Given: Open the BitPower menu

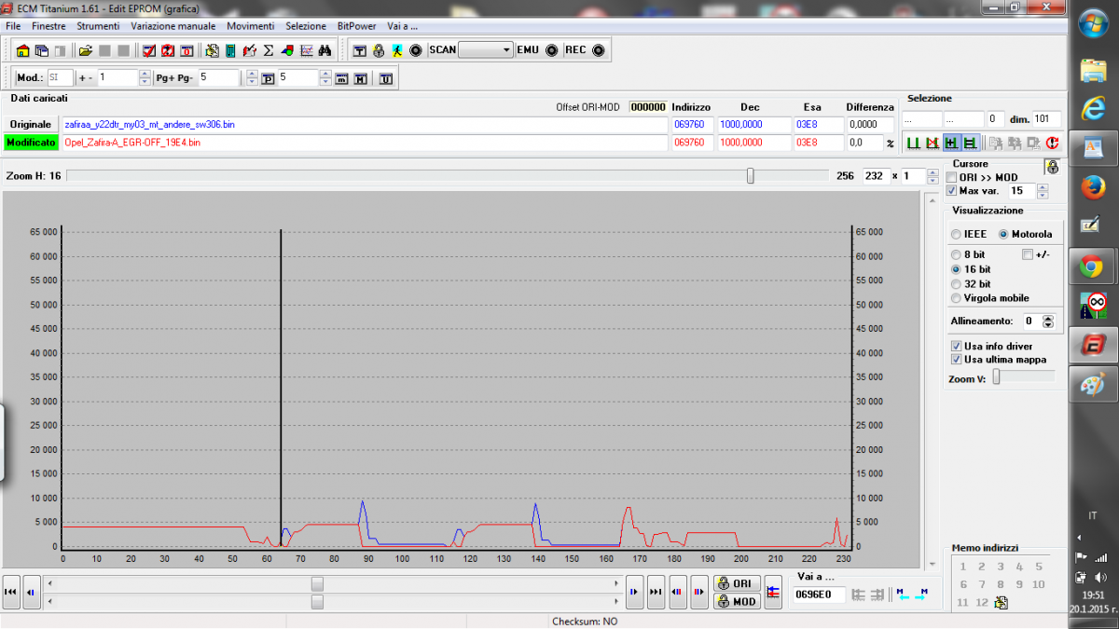Looking at the screenshot, I should (357, 26).
